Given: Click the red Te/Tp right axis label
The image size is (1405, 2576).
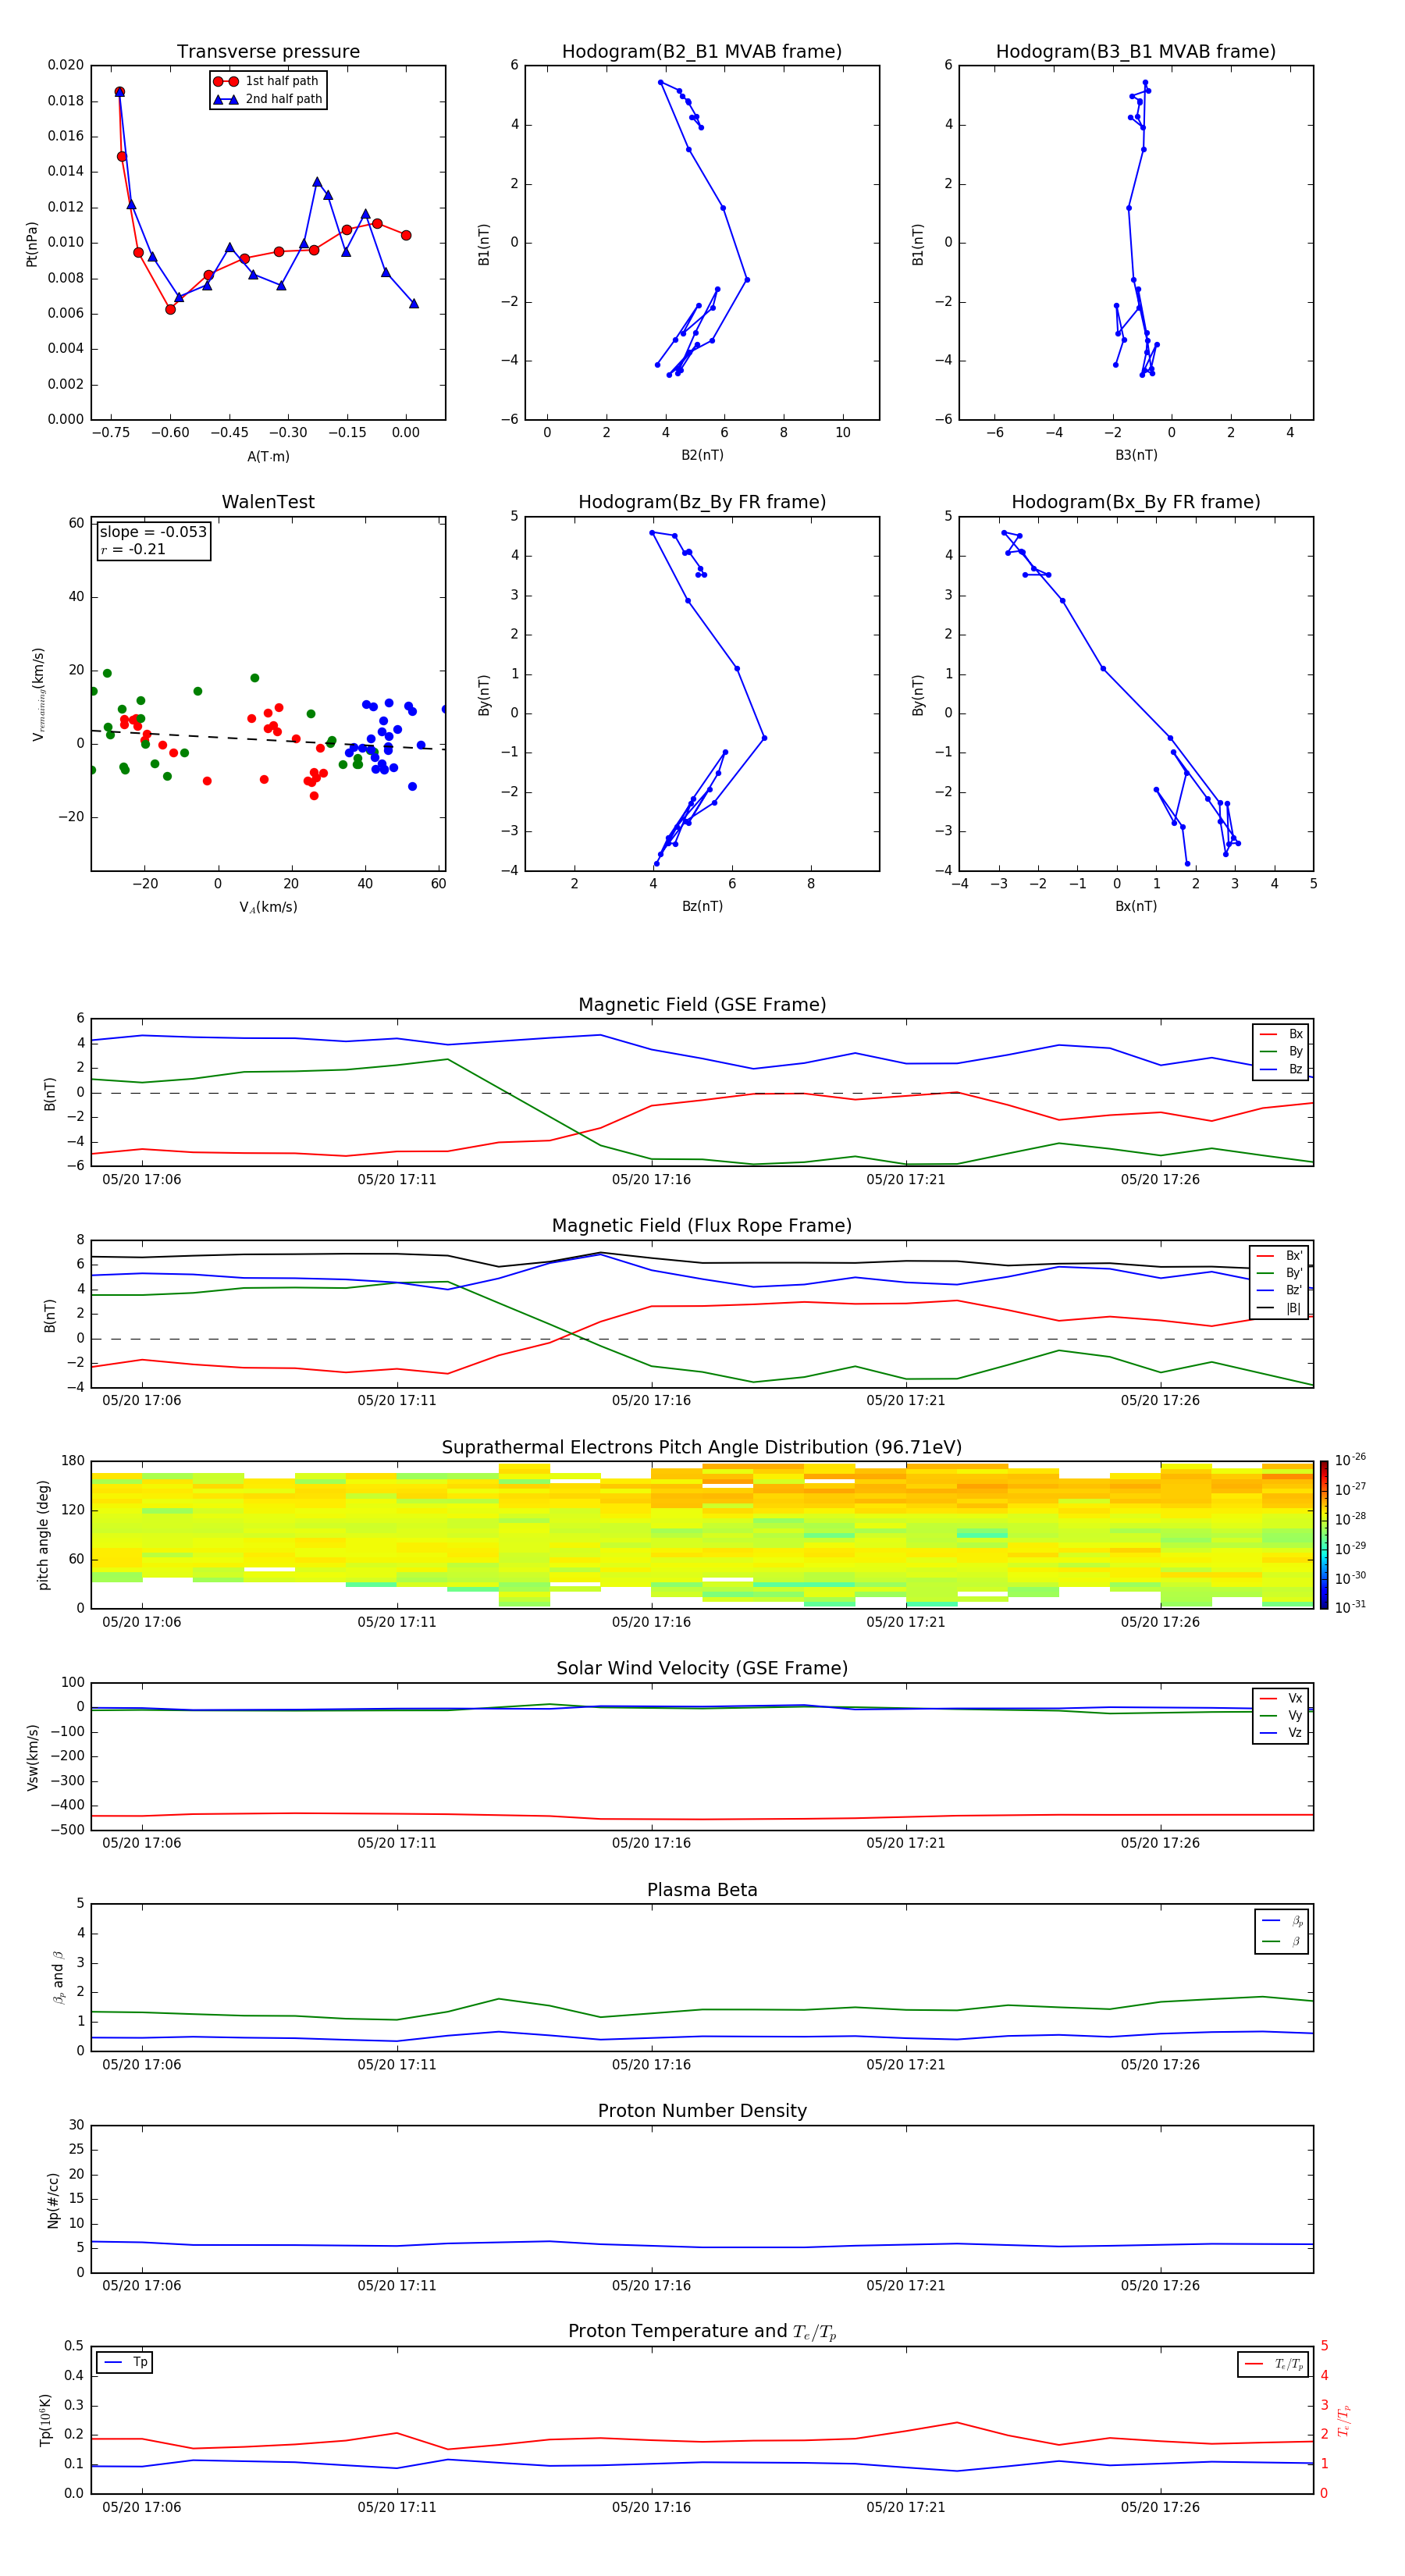Looking at the screenshot, I should 1344,2421.
